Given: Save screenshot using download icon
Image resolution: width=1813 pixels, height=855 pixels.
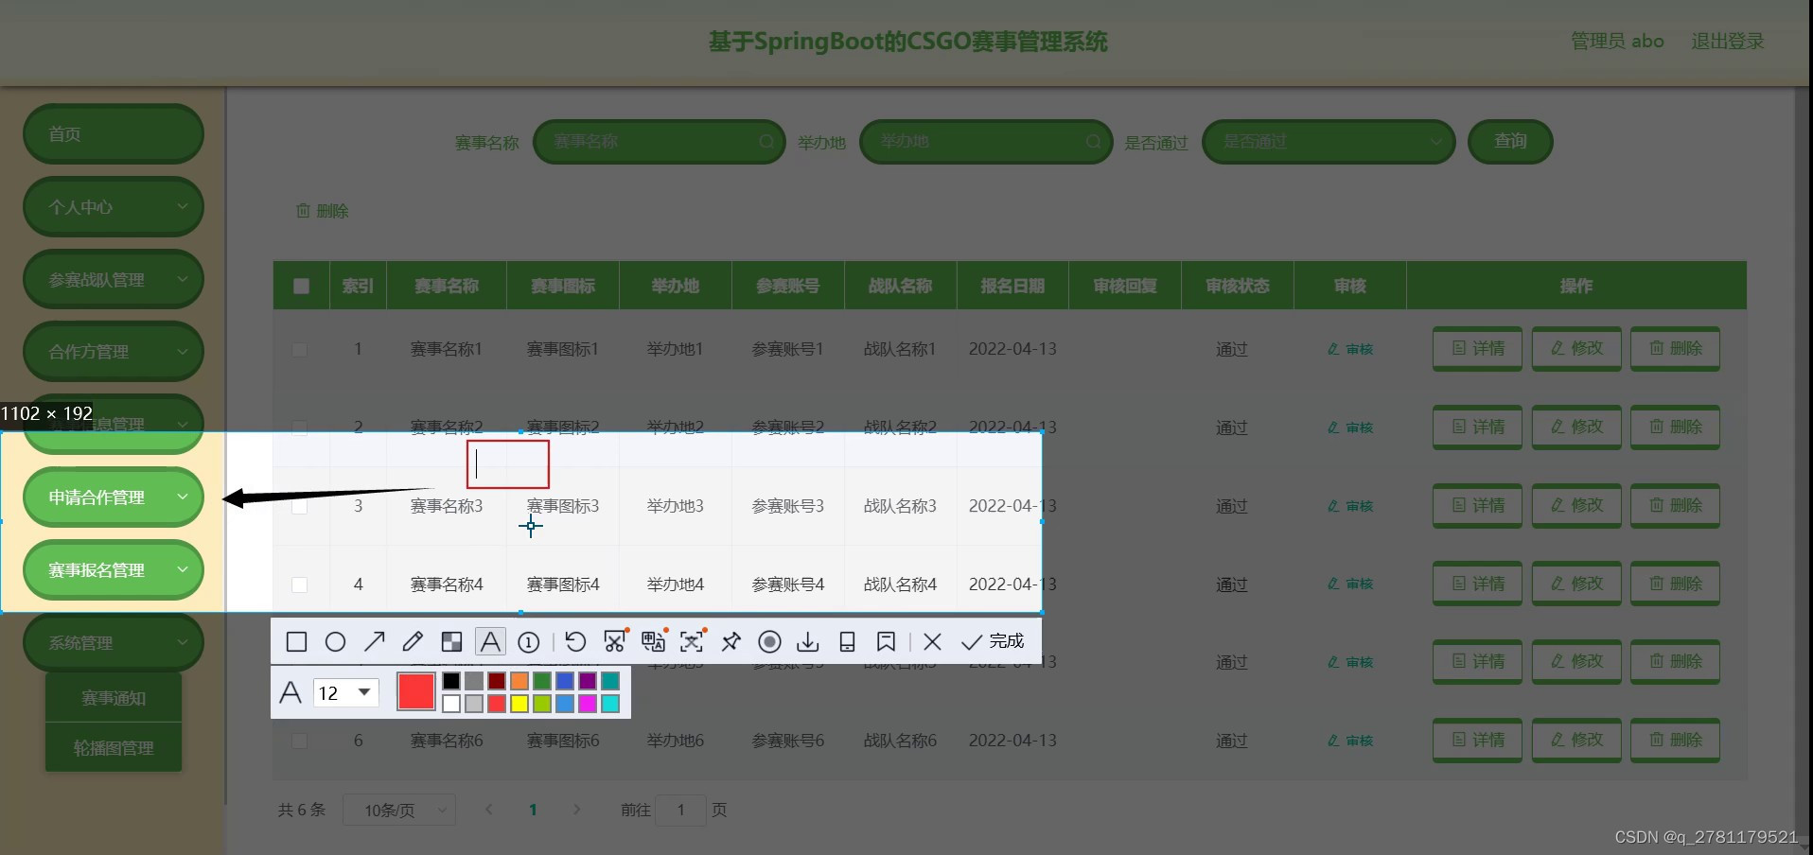Looking at the screenshot, I should click(x=808, y=642).
